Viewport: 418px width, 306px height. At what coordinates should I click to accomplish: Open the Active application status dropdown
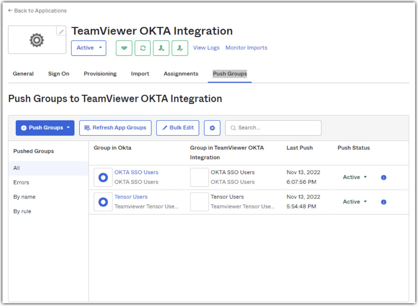pos(88,48)
